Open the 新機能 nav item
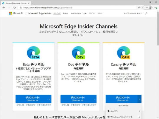Screen dimensions: 159x119 click(66, 13)
